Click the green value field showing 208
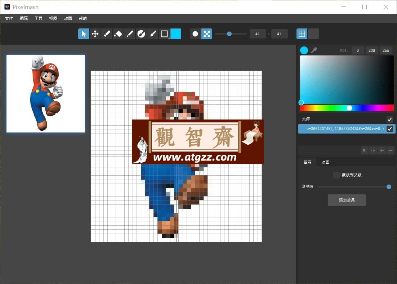This screenshot has width=397, height=284. [x=372, y=51]
